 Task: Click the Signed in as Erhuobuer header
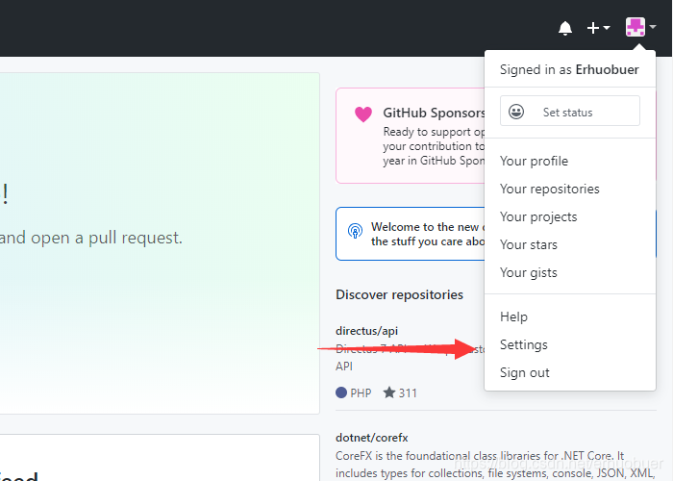[569, 69]
